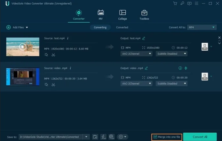Open AAC-2Channel audio dropdown for test.mp4

pos(136,54)
